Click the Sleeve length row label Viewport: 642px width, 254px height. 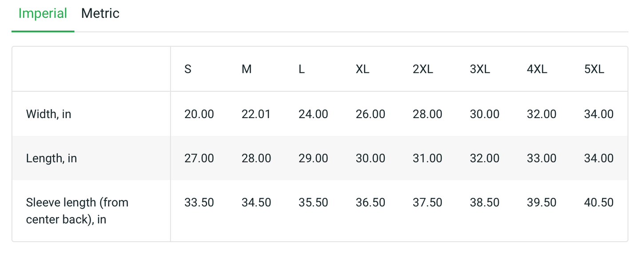77,211
